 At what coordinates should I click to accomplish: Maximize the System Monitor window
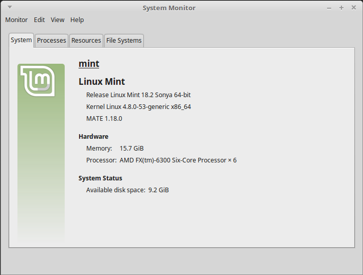(341, 8)
